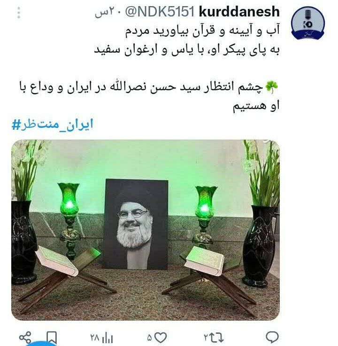The height and width of the screenshot is (346, 338).
Task: Open tweet analytics bar chart icon
Action: [108, 338]
